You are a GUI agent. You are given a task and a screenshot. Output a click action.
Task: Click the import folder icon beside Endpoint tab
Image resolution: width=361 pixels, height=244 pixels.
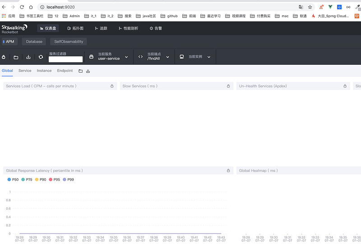point(81,71)
